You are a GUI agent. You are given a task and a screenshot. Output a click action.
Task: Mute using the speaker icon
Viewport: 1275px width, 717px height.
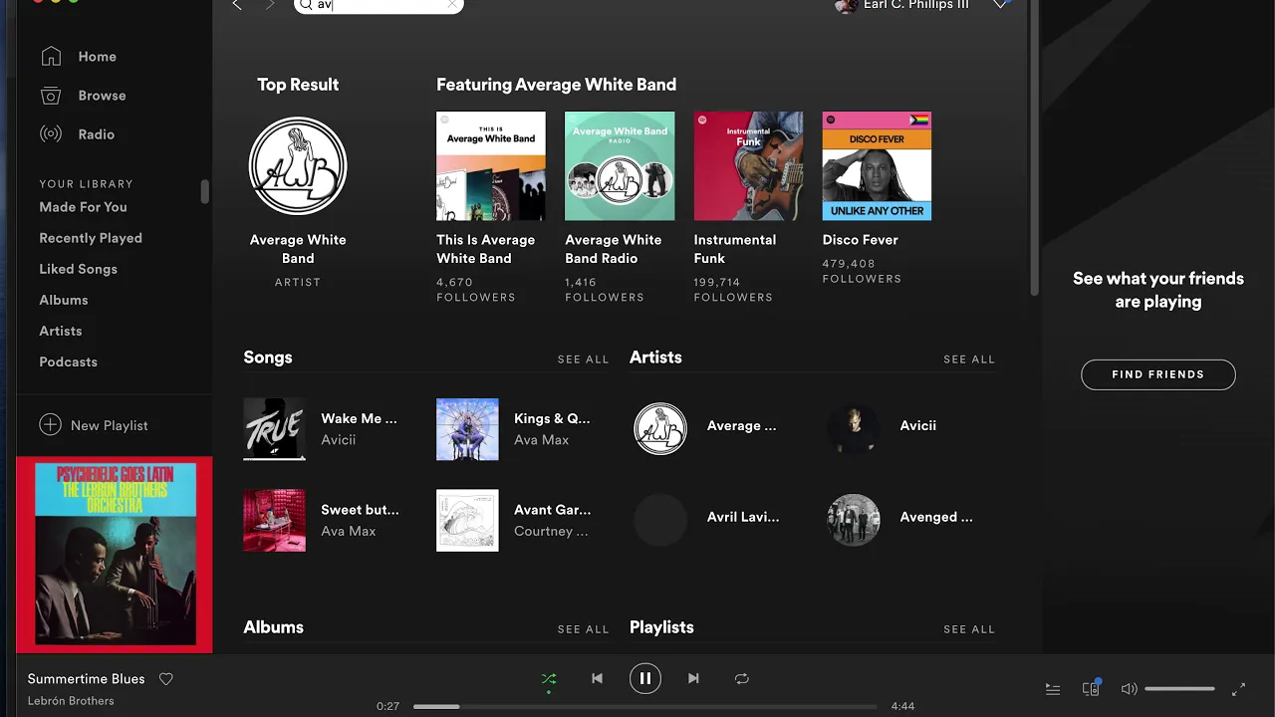[1129, 689]
